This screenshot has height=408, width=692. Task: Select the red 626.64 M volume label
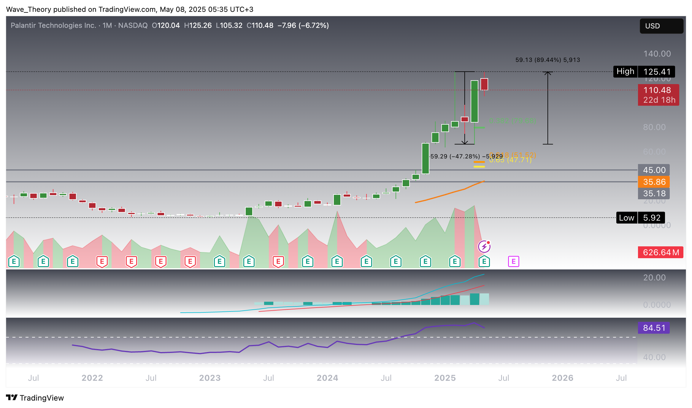661,252
